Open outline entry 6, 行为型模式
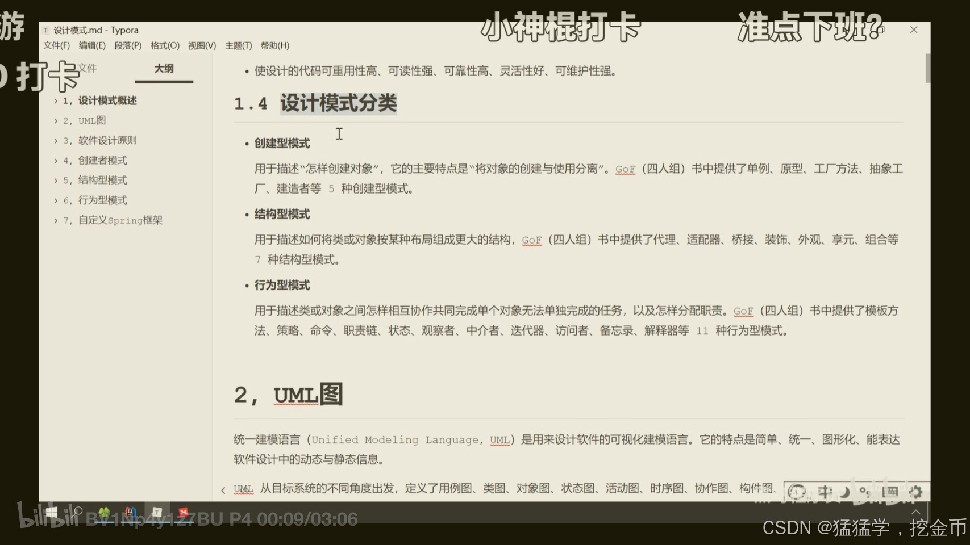 point(95,200)
